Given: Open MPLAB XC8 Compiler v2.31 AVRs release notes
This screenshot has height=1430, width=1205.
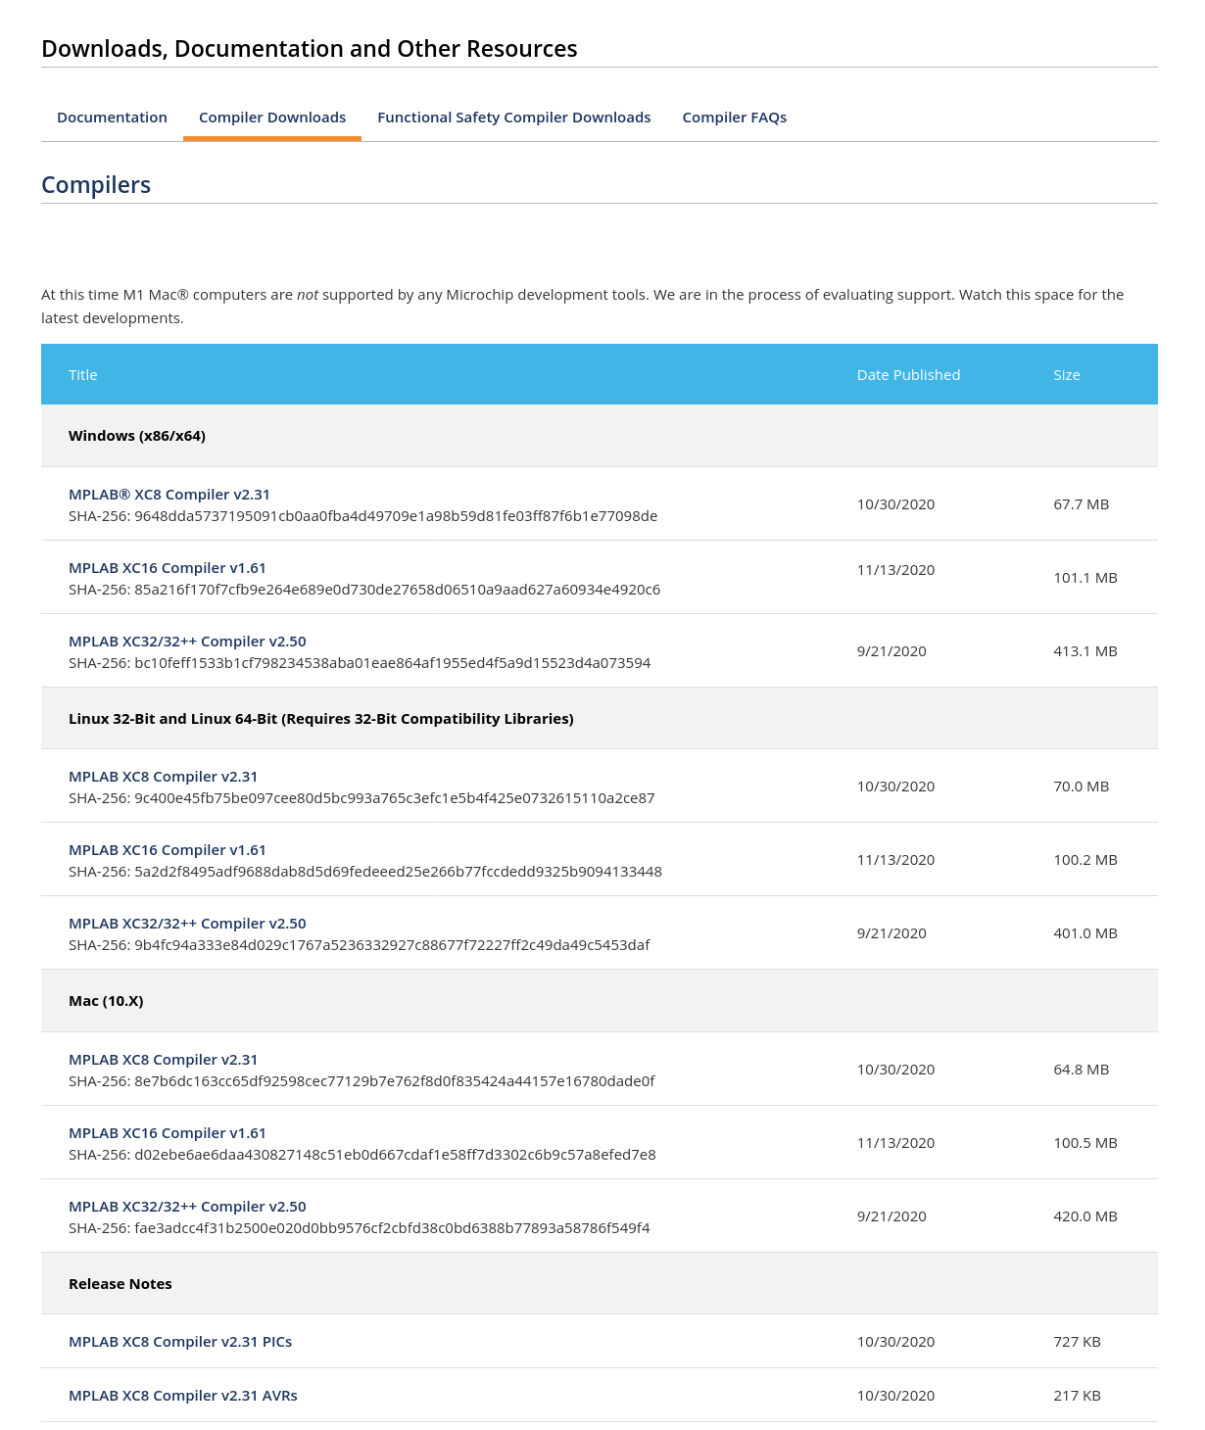Looking at the screenshot, I should [x=182, y=1396].
